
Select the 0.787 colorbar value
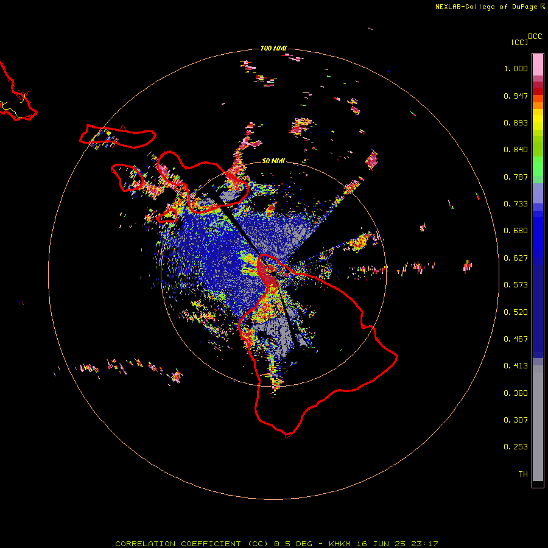[x=516, y=177]
